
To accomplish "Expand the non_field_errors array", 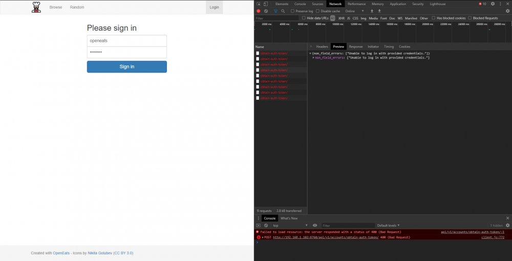I will 313,58.
